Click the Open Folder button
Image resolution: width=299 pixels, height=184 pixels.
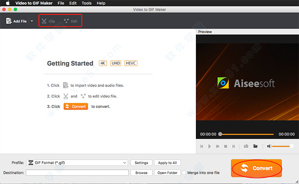tap(167, 173)
